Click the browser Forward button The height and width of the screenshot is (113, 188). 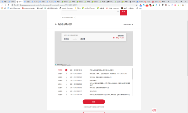tap(5, 5)
